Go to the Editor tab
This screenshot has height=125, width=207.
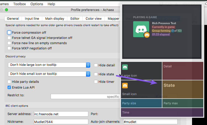pos(75,19)
